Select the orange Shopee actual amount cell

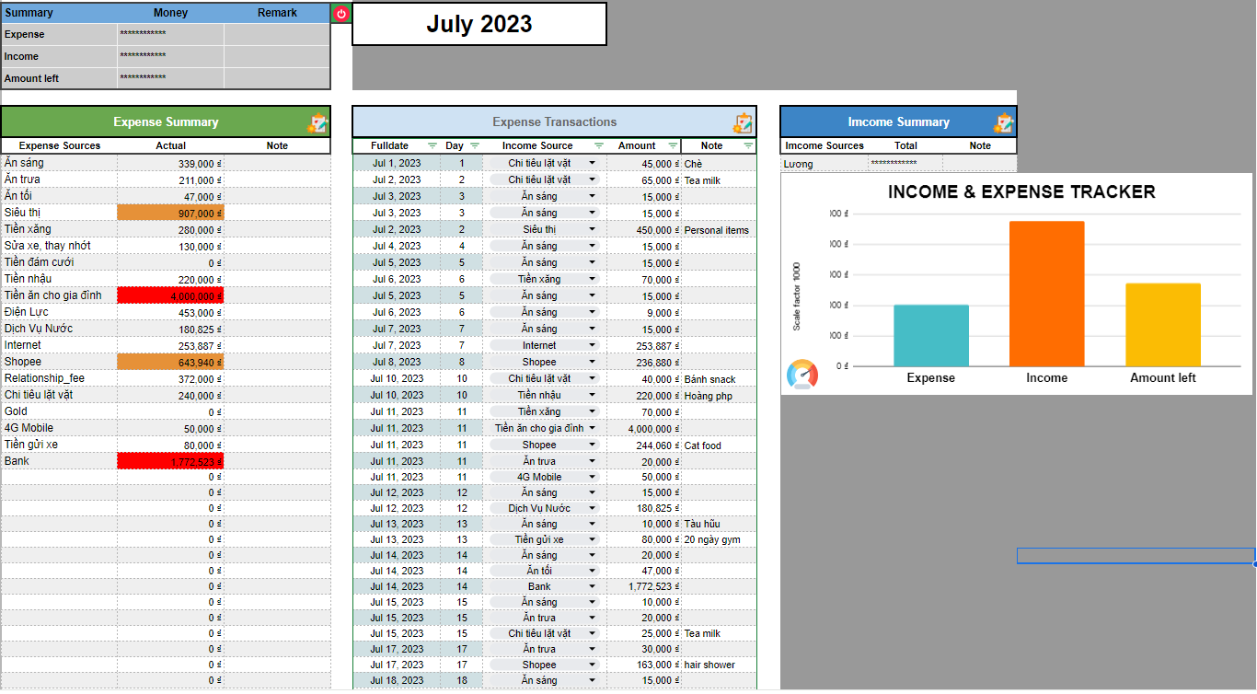tap(170, 362)
